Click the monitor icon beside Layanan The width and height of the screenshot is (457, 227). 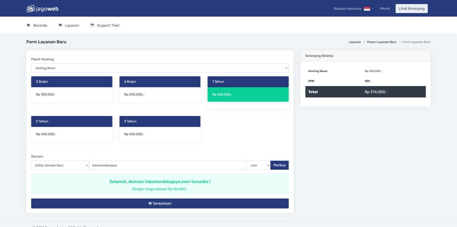click(60, 25)
